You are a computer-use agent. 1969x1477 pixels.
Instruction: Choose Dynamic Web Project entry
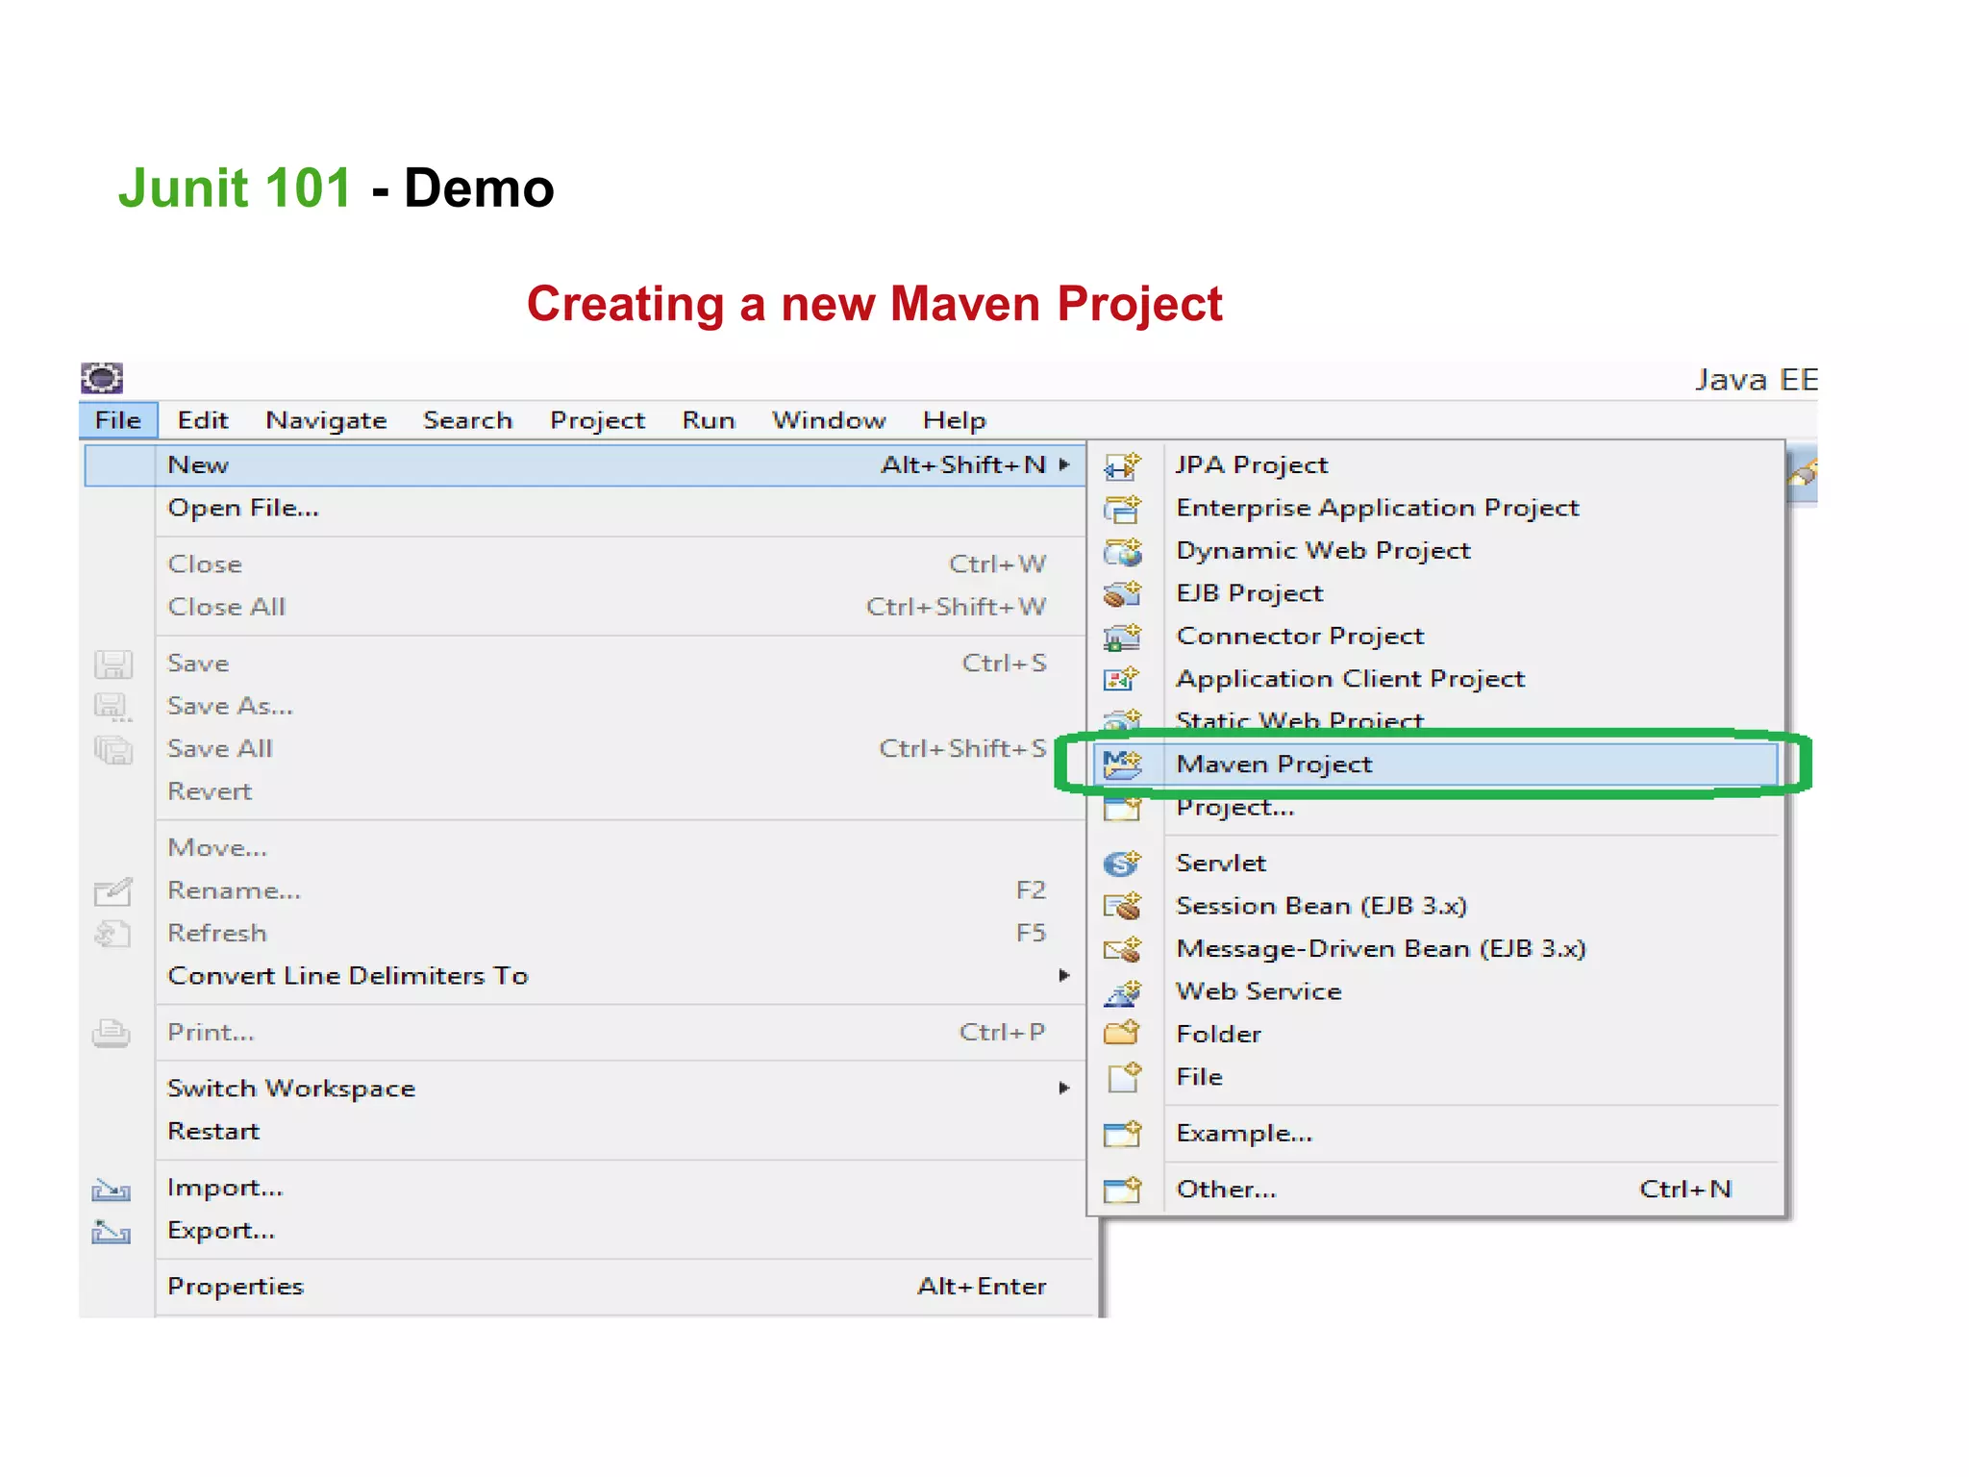point(1435,551)
